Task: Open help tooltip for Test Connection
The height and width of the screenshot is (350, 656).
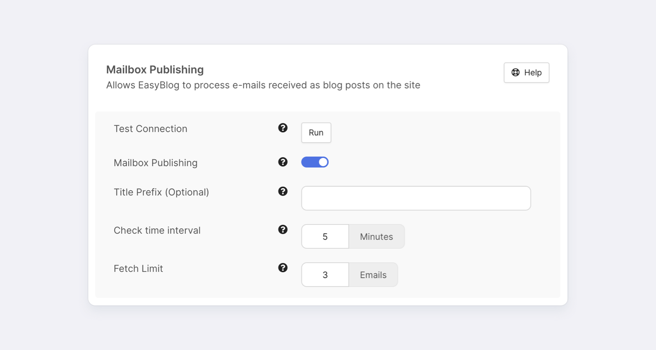Action: [x=283, y=128]
